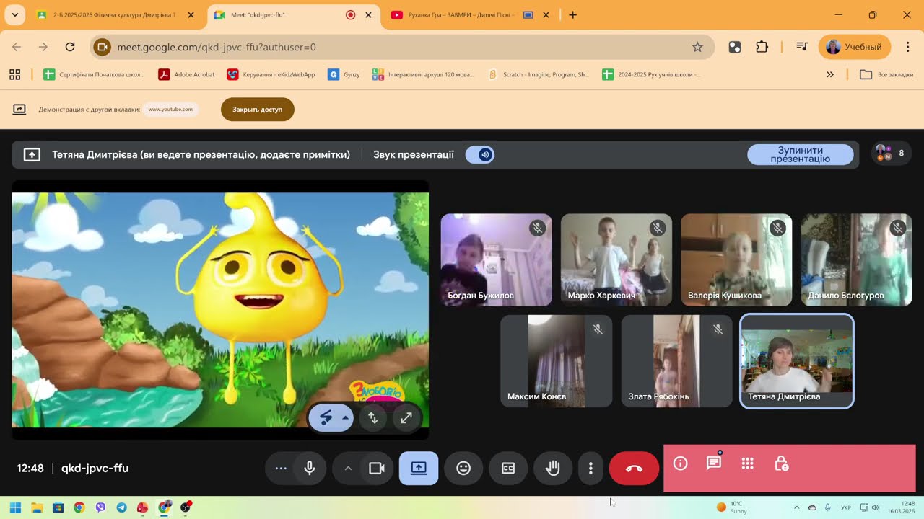Open Chrome three-dot menu
The width and height of the screenshot is (924, 519).
[907, 47]
